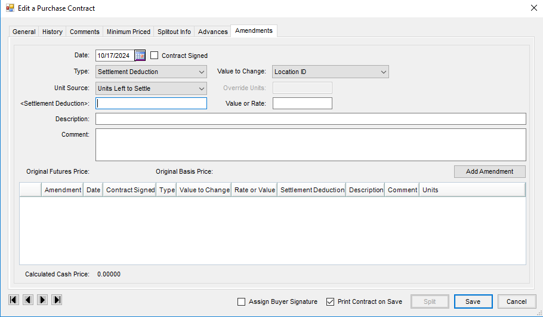This screenshot has height=317, width=543.
Task: Click the Contract Signed column header
Action: pos(129,190)
